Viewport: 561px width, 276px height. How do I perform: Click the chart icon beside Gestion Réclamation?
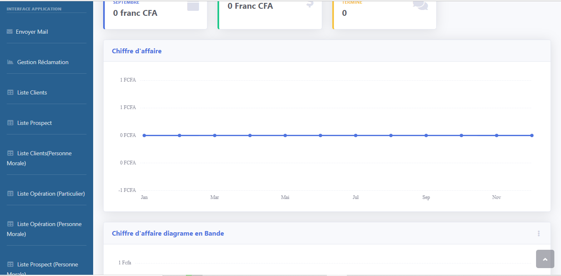pos(10,62)
